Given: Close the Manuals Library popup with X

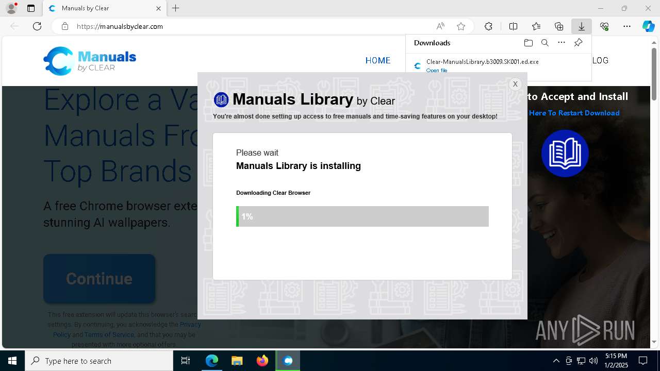Looking at the screenshot, I should coord(515,84).
